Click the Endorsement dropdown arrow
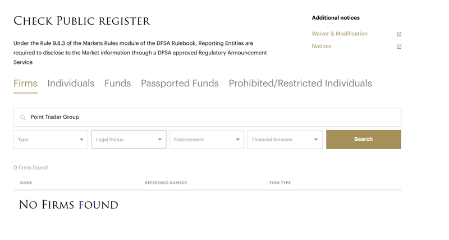This screenshot has height=240, width=449. tap(237, 140)
